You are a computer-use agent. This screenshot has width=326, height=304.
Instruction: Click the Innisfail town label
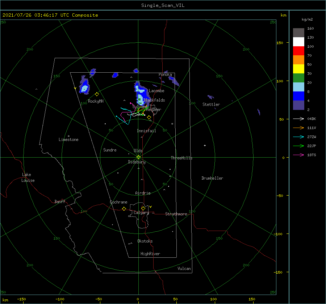[x=146, y=131]
